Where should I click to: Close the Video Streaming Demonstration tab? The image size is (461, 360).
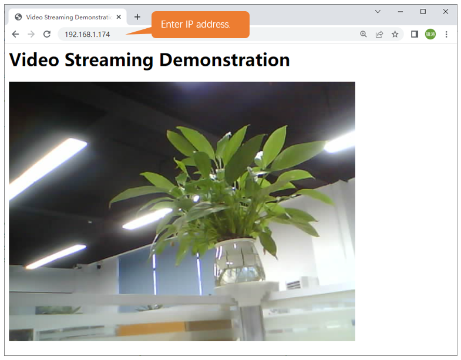[x=119, y=17]
